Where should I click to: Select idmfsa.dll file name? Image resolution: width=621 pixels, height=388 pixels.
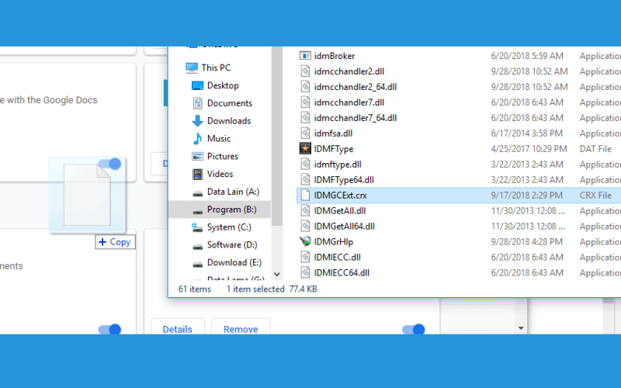pos(333,133)
